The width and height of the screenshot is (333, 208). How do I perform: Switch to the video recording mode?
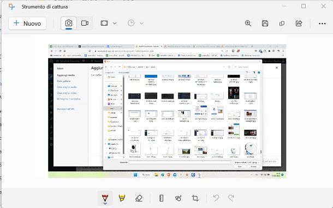pyautogui.click(x=85, y=23)
